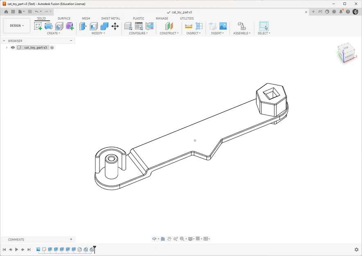
Task: Click the Assemble joint icon
Action: (x=242, y=26)
